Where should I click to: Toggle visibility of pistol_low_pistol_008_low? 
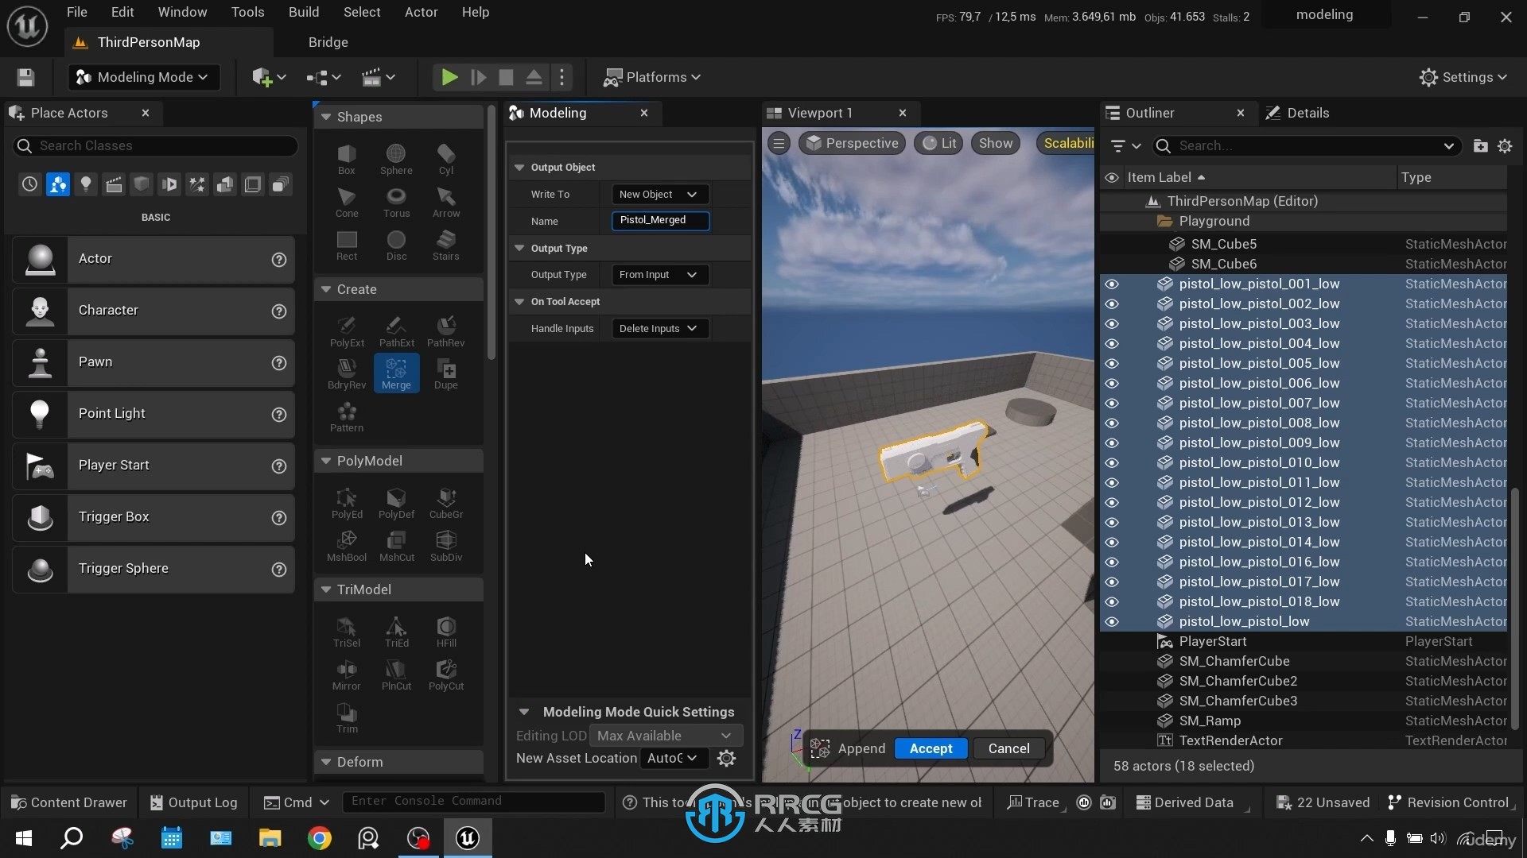pos(1112,423)
